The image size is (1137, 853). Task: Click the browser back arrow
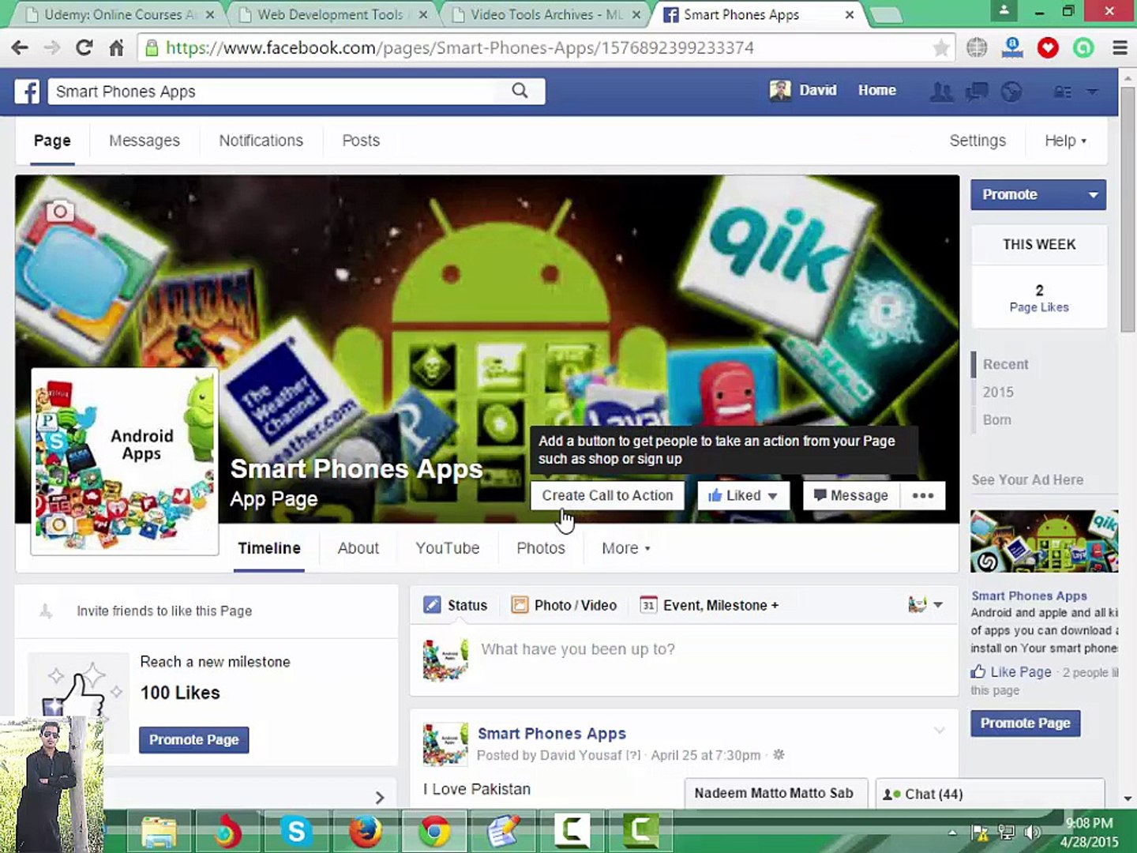[x=20, y=48]
